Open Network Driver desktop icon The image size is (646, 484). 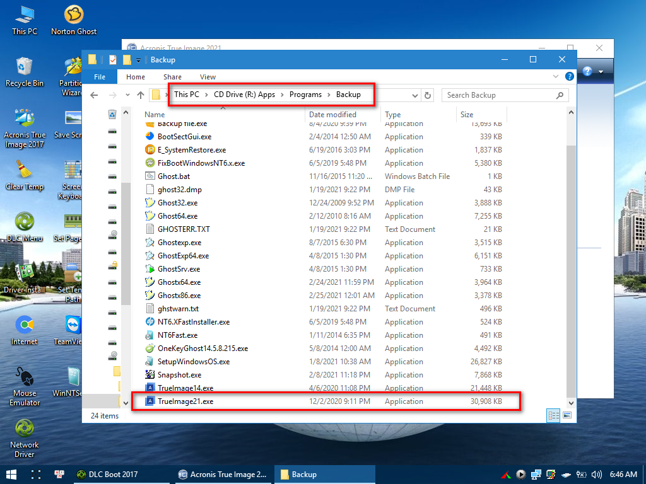pyautogui.click(x=25, y=439)
